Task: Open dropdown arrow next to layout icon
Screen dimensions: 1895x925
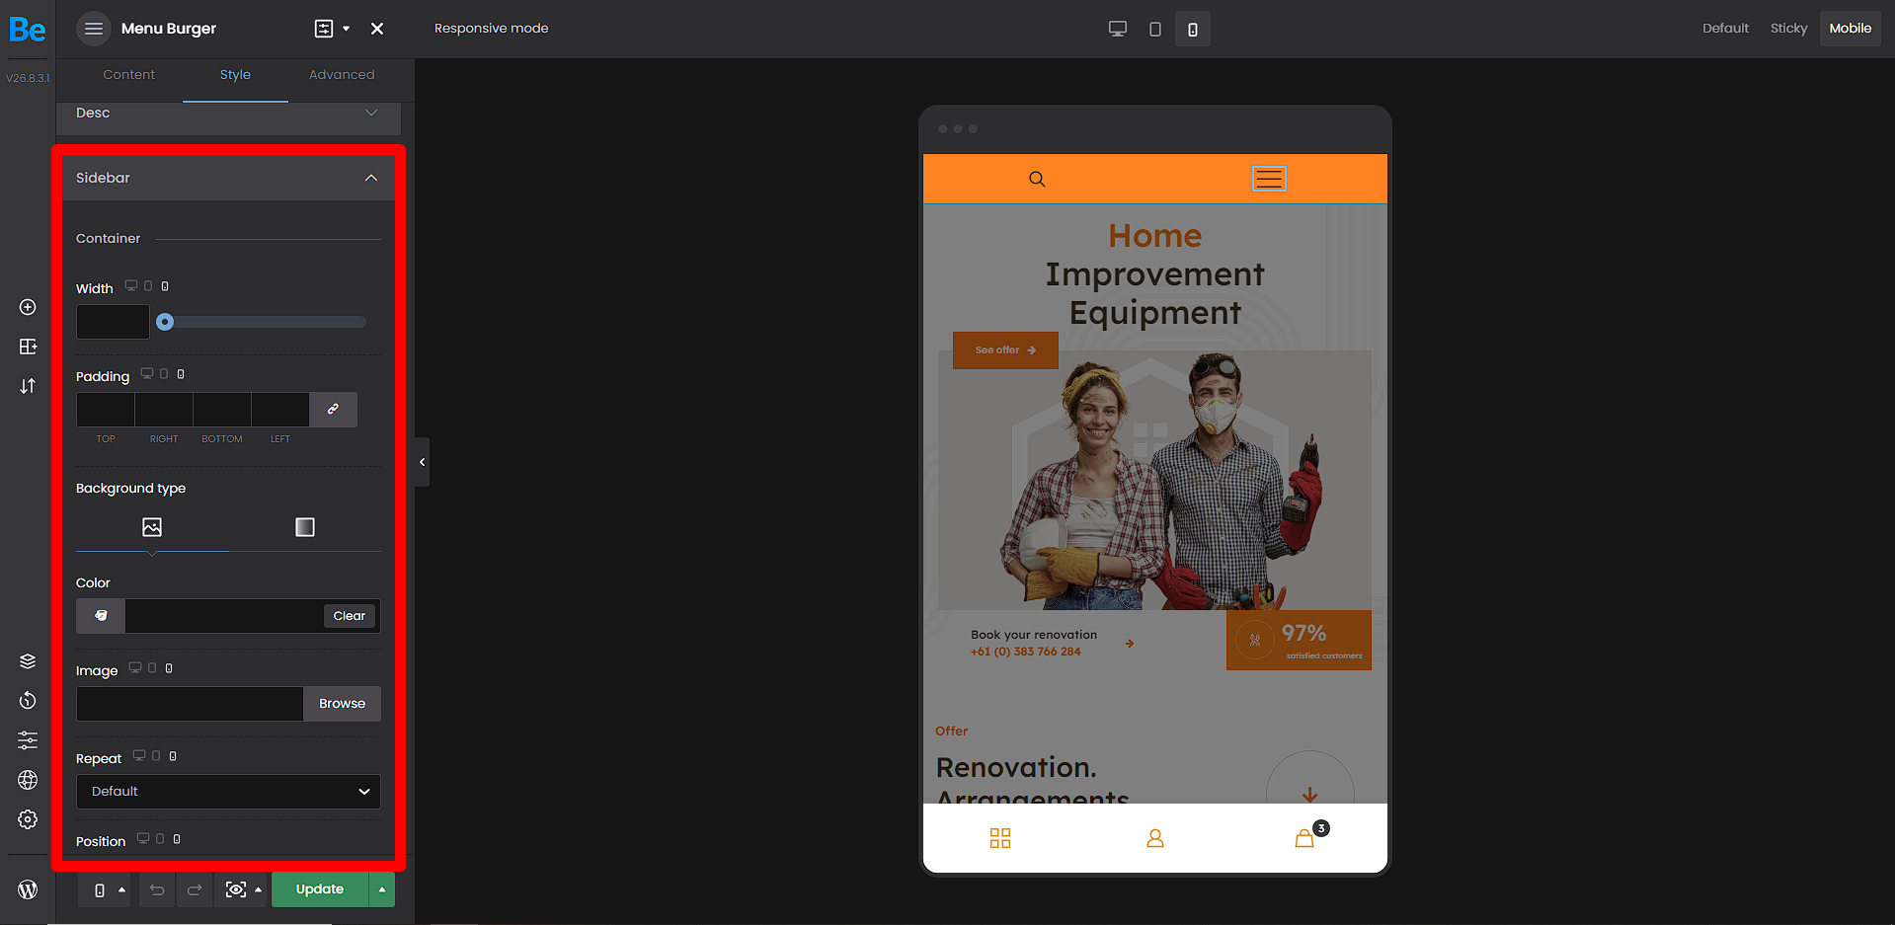Action: pyautogui.click(x=347, y=29)
